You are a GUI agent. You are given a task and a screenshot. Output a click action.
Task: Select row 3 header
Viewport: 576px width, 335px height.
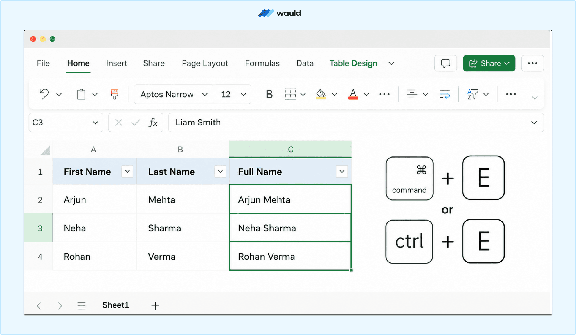coord(39,228)
